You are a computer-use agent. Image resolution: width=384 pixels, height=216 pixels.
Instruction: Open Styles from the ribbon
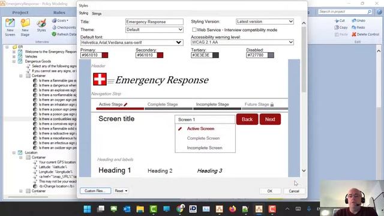(x=41, y=25)
